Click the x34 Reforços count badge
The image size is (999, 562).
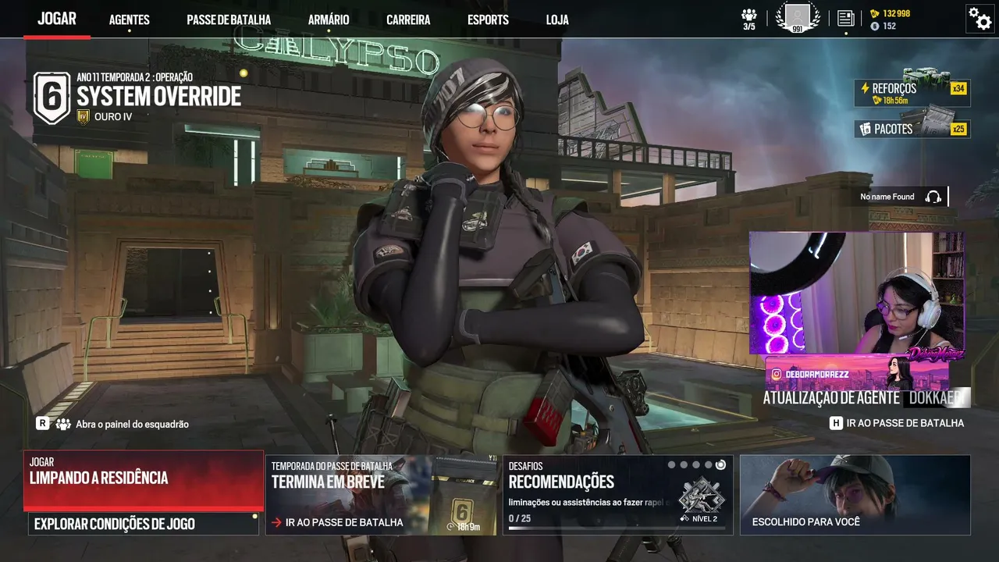(x=958, y=88)
